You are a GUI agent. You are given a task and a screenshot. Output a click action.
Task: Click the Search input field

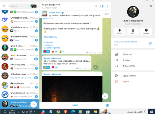(x=20, y=6)
